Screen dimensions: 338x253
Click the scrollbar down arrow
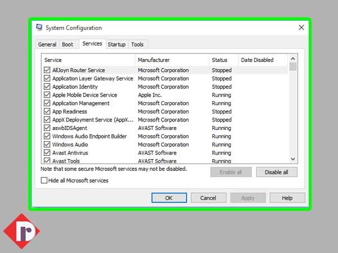click(x=293, y=159)
